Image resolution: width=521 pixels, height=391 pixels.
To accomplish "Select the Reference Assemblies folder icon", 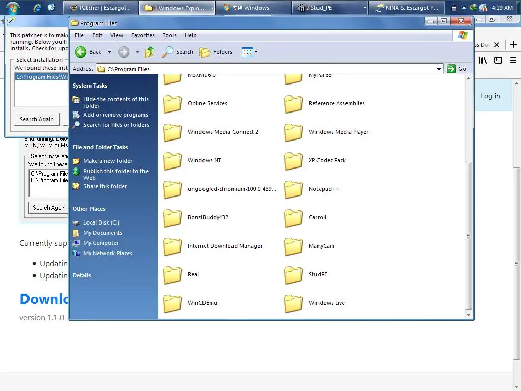I will (x=294, y=104).
